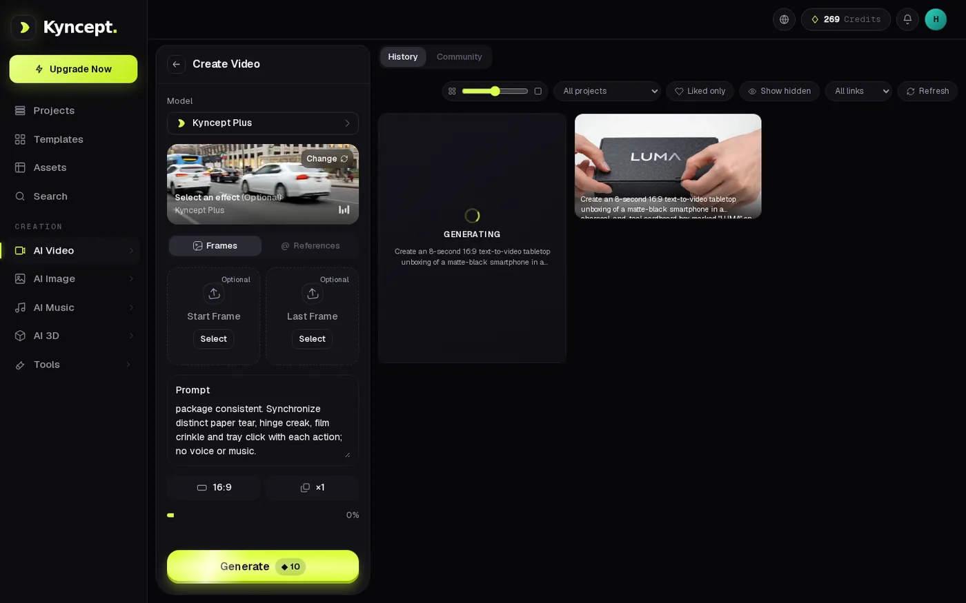Click the Last Frame upload icon
Screen dimensions: 966x603
[313, 294]
